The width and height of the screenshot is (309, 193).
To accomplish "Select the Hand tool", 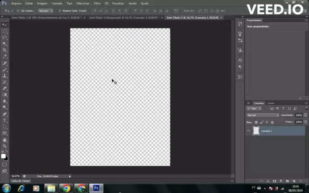I will point(5,140).
